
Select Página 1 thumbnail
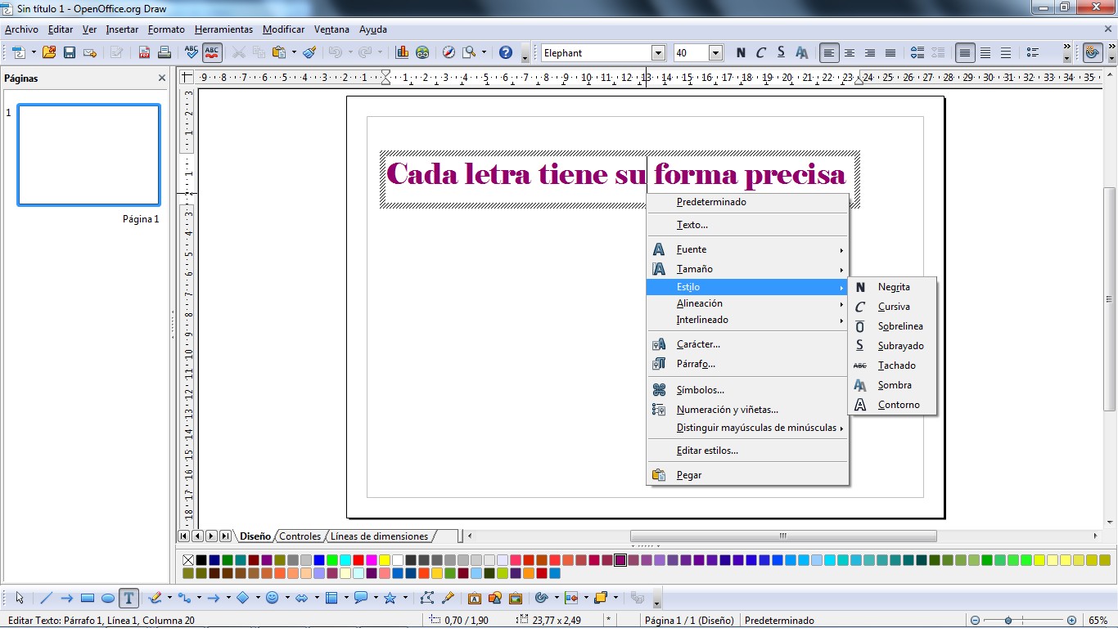pyautogui.click(x=88, y=155)
